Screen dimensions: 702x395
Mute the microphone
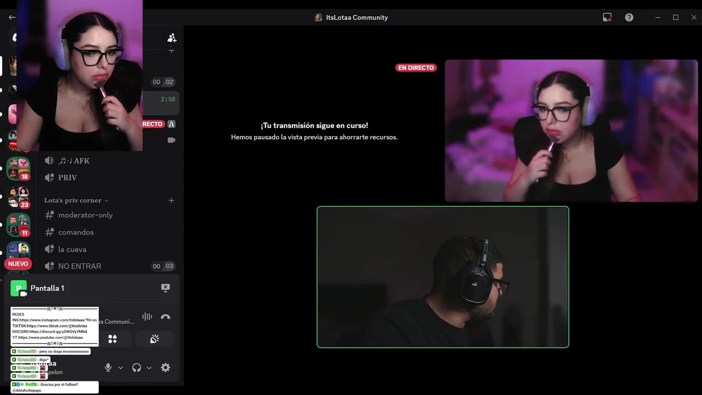pos(108,368)
